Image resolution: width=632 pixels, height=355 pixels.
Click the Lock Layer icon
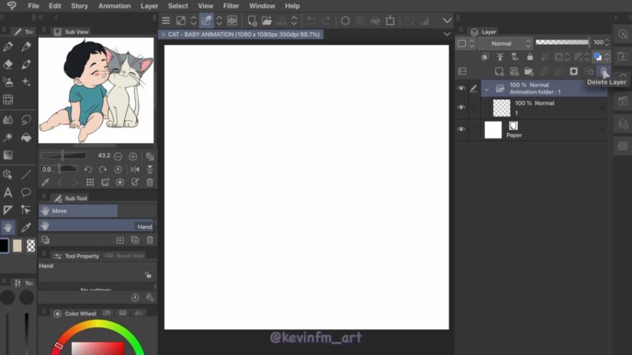pyautogui.click(x=530, y=57)
